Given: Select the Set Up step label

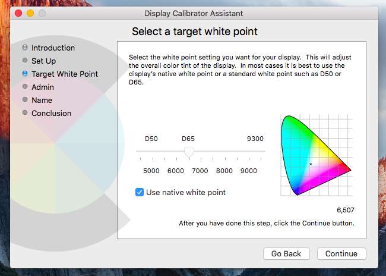Looking at the screenshot, I should click(x=44, y=61).
